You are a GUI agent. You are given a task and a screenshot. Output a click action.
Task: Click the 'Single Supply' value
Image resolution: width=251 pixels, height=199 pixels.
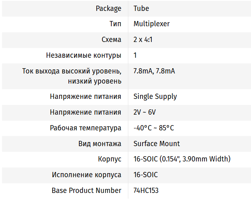155,96
